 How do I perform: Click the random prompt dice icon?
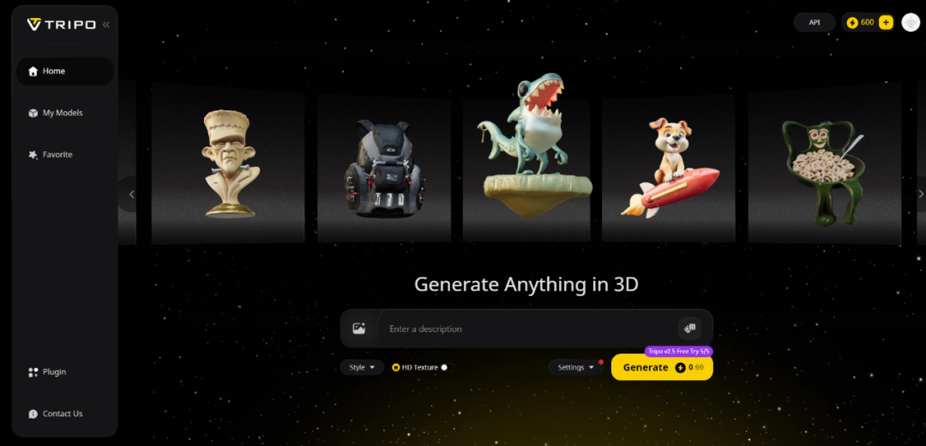689,329
